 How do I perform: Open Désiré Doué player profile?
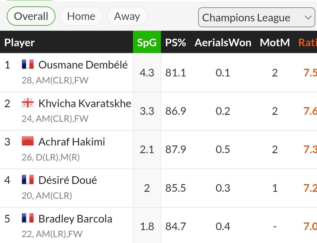(x=67, y=180)
